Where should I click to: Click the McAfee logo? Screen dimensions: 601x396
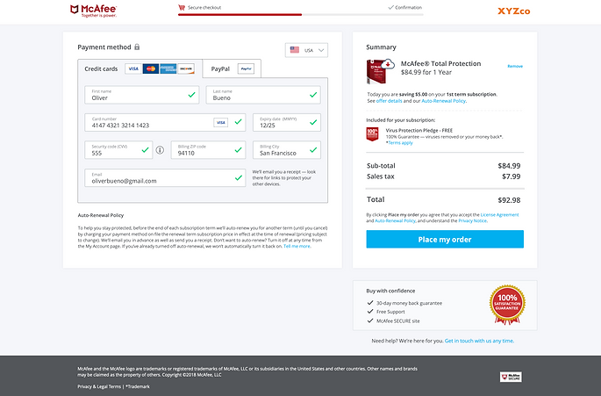(x=93, y=11)
